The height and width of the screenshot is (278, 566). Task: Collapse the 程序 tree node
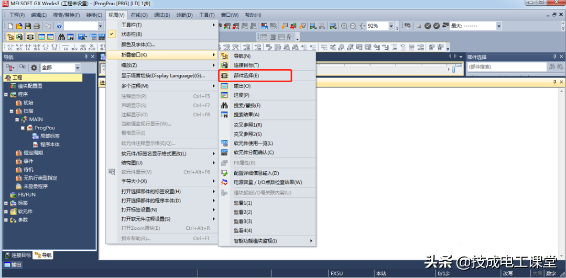click(x=6, y=94)
